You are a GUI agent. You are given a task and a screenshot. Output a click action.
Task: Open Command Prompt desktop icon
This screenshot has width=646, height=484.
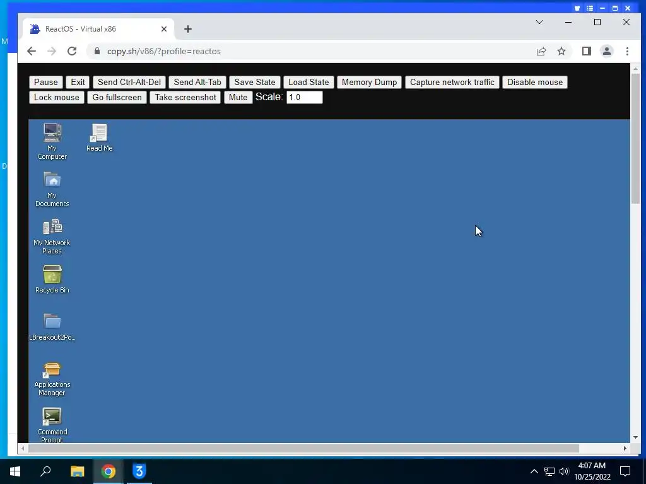pyautogui.click(x=52, y=425)
